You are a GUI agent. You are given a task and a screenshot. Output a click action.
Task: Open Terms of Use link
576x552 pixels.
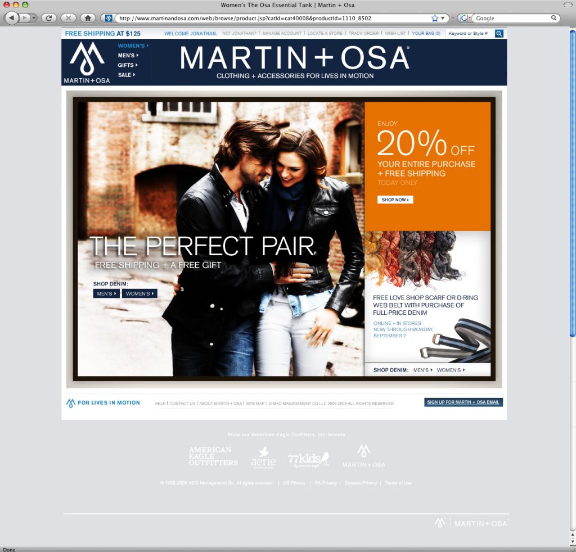(x=398, y=483)
